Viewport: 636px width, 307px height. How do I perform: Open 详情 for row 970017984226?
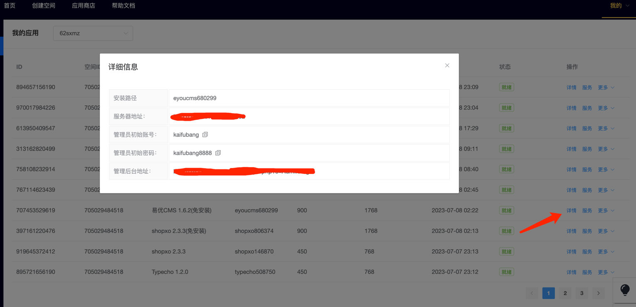coord(572,108)
